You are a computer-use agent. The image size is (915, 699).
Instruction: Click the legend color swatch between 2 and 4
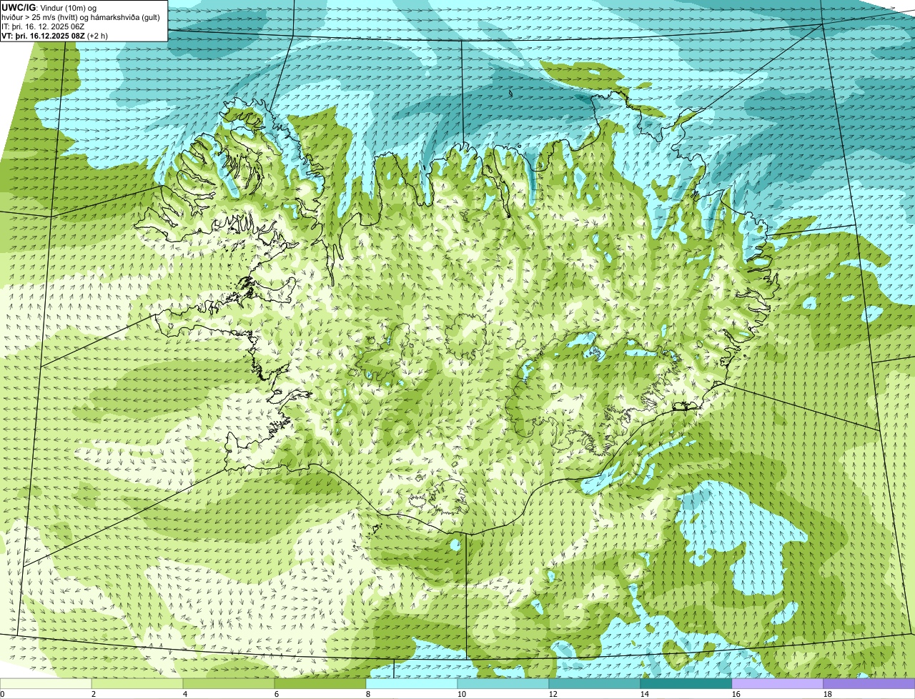point(137,684)
